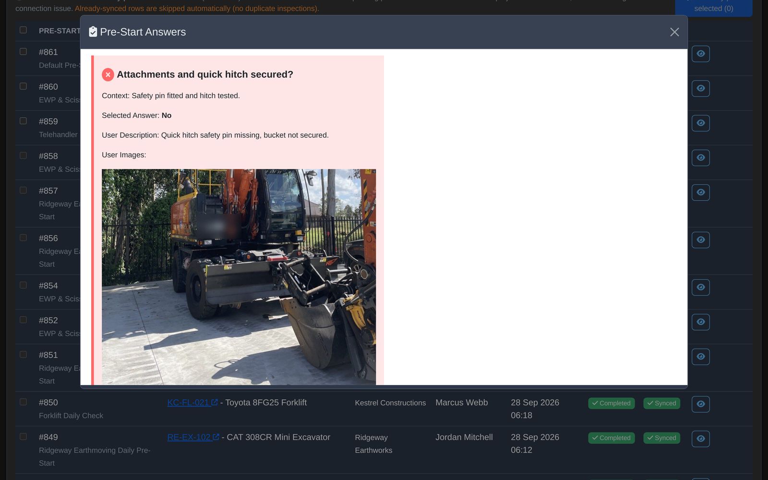This screenshot has width=768, height=480.
Task: Click the Synced badge for row #850
Action: pos(661,403)
